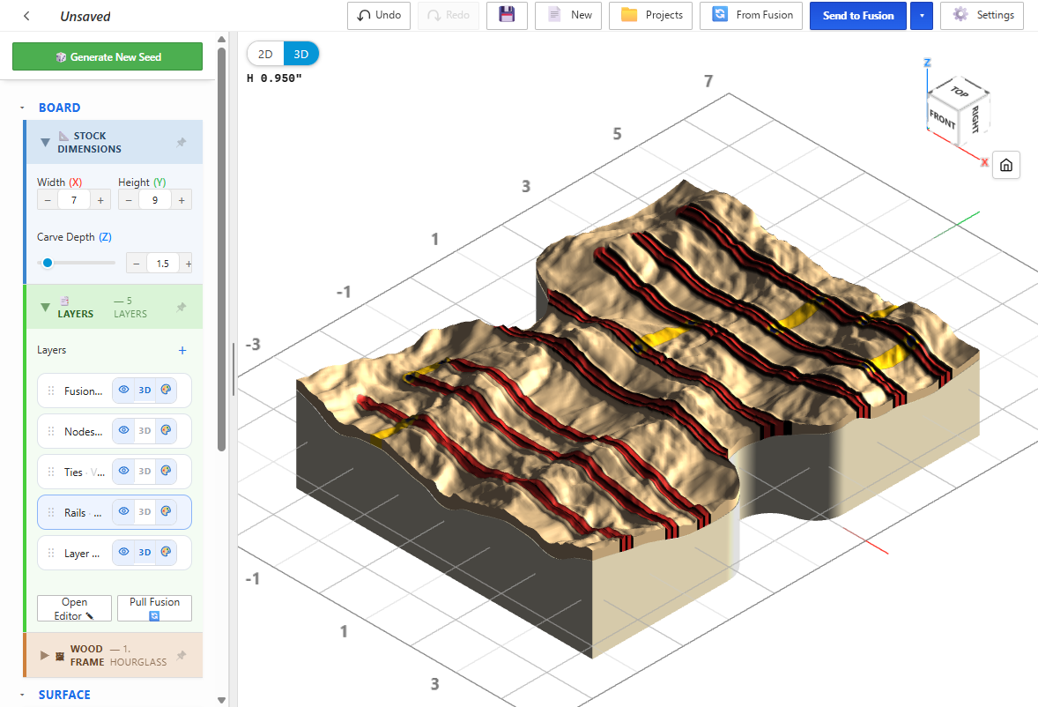Save project with the floppy disk icon
Screen dimensions: 1038x707
507,15
